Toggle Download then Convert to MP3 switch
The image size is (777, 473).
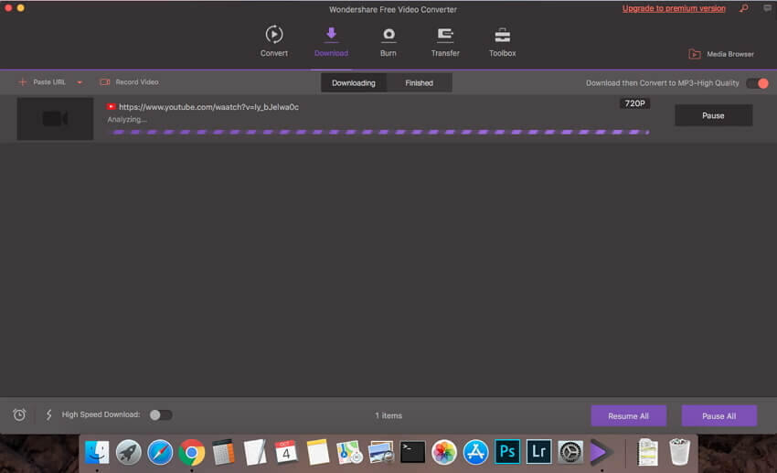pyautogui.click(x=757, y=83)
